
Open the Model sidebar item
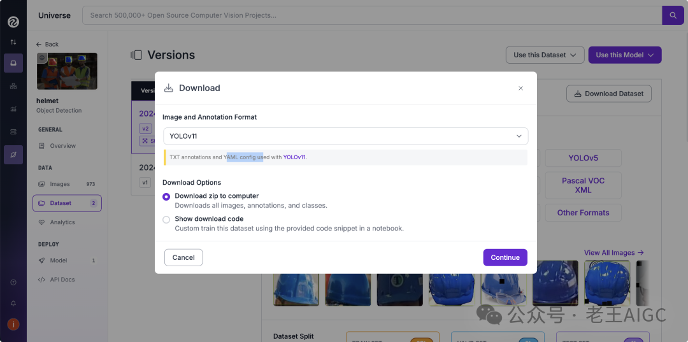coord(67,260)
